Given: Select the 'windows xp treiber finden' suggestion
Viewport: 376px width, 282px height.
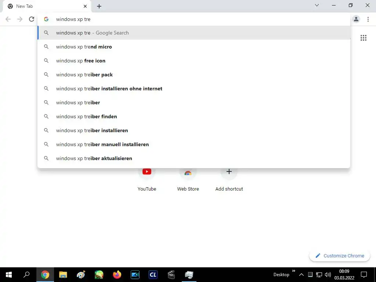Looking at the screenshot, I should [194, 116].
